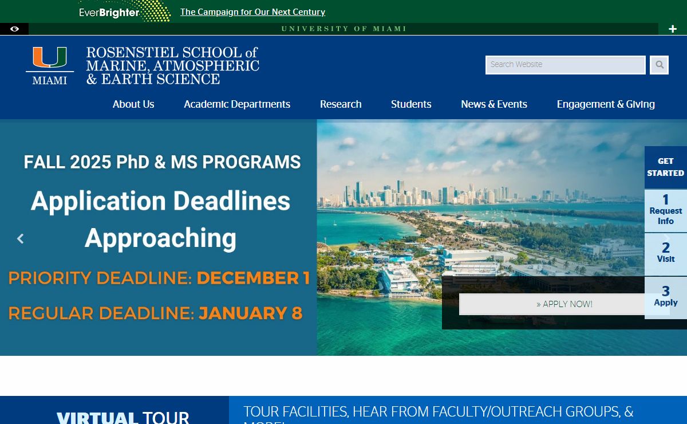This screenshot has width=687, height=424.
Task: Select step 1 Request Info
Action: click(x=665, y=210)
